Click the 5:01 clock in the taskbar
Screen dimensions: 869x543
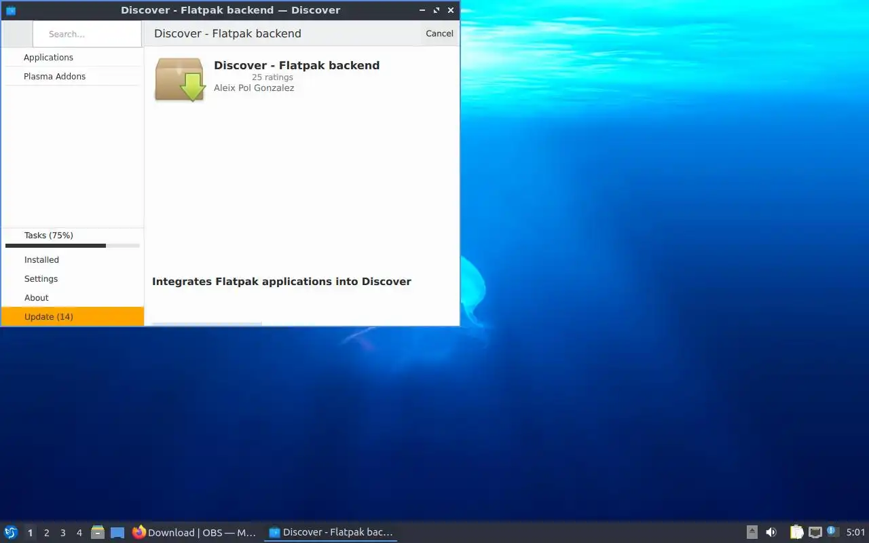pos(855,533)
